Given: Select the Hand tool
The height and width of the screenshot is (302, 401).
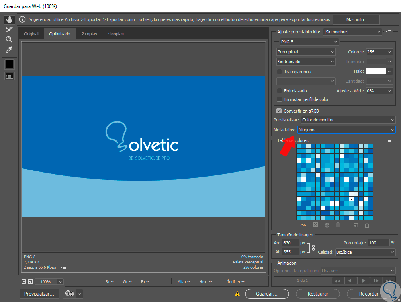Looking at the screenshot, I should pyautogui.click(x=9, y=19).
